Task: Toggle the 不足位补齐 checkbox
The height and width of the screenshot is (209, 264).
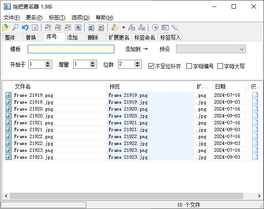Action: pos(151,66)
